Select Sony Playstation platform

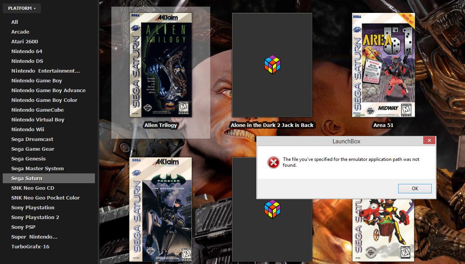(x=32, y=208)
